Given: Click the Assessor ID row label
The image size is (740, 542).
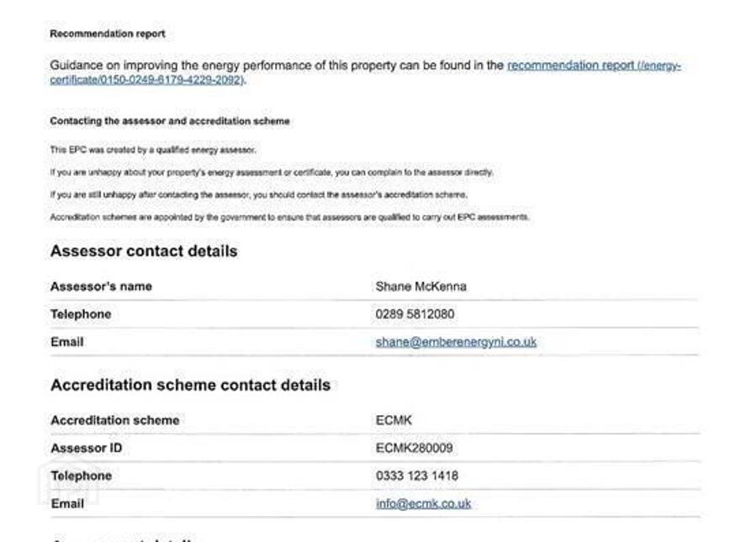Looking at the screenshot, I should (x=87, y=448).
